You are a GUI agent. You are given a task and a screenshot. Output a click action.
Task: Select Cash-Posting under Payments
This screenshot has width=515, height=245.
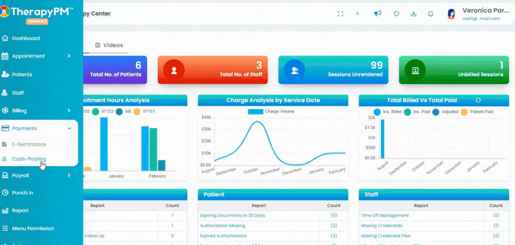[29, 159]
